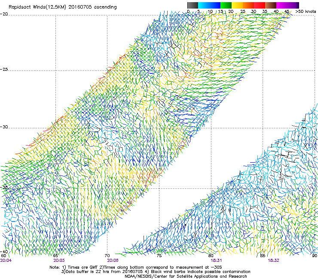Click the "25" legend scale value
This screenshot has width=318, height=279.
click(x=242, y=11)
